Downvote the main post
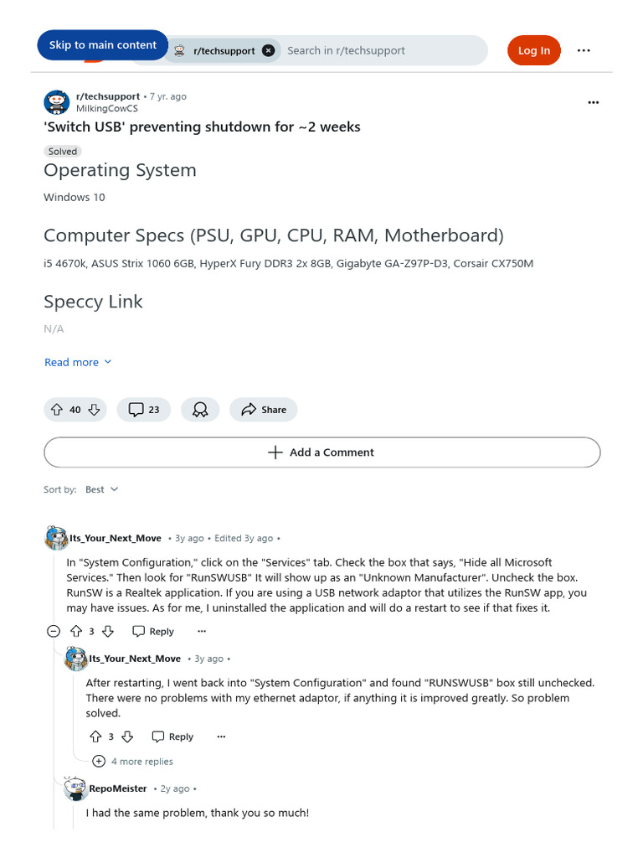643x858 pixels. (x=95, y=410)
